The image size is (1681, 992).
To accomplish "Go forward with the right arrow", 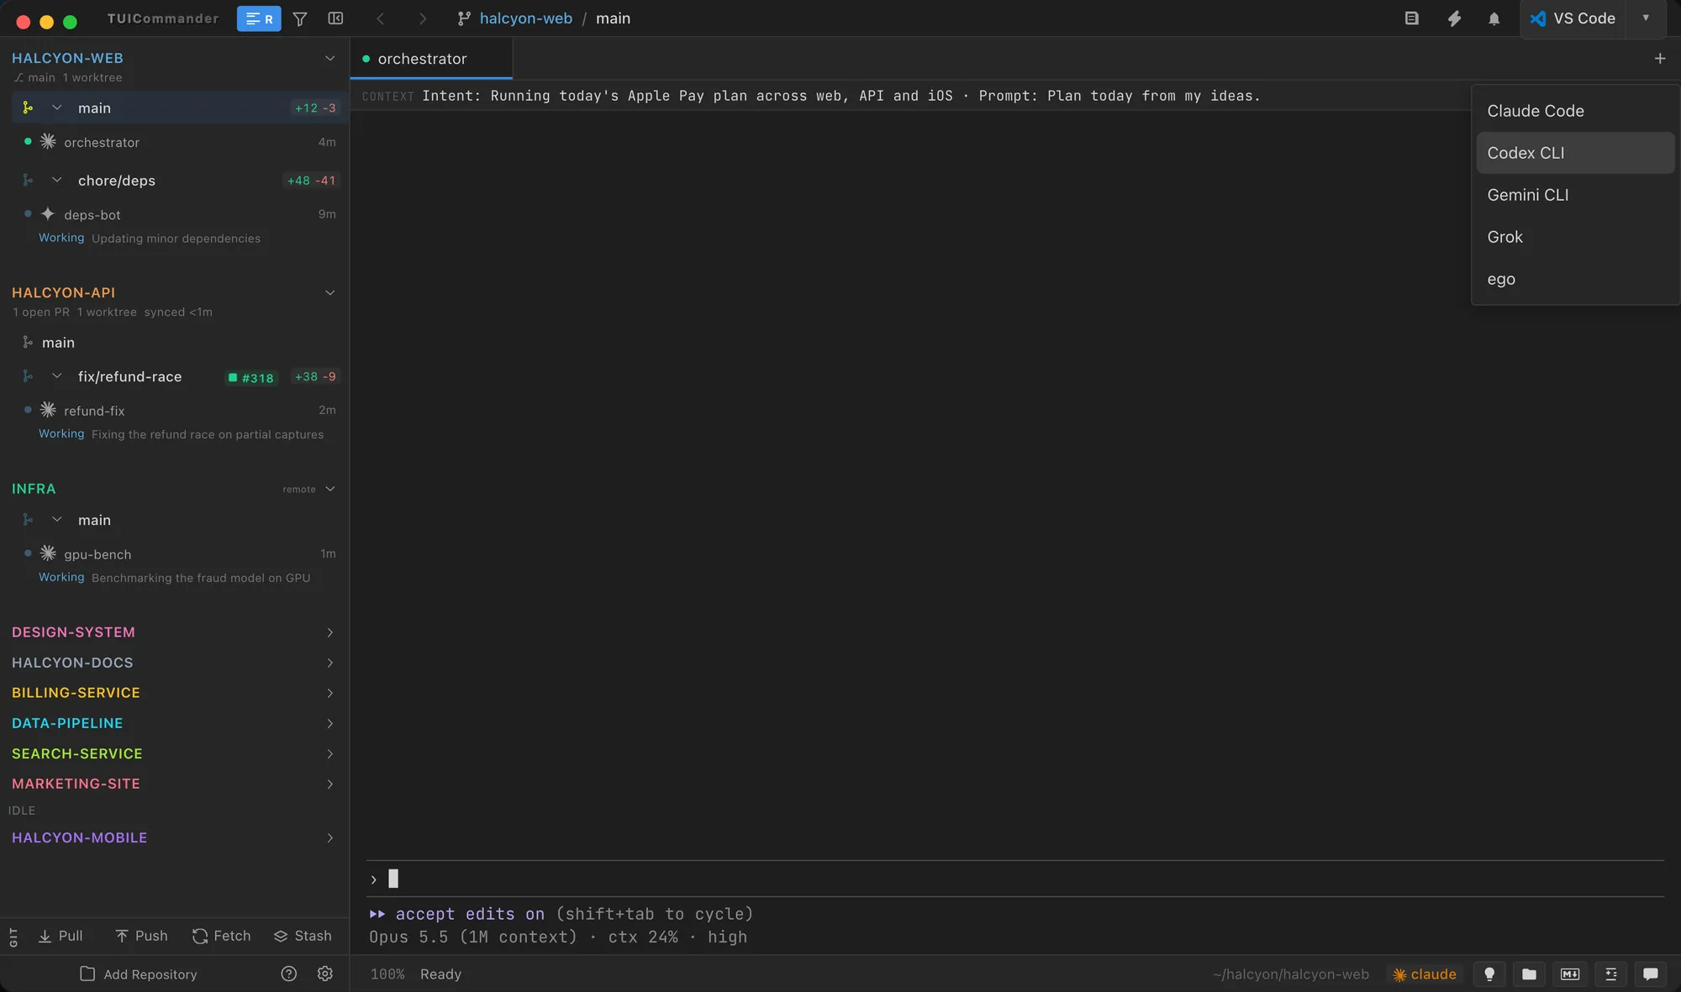I will pos(423,18).
